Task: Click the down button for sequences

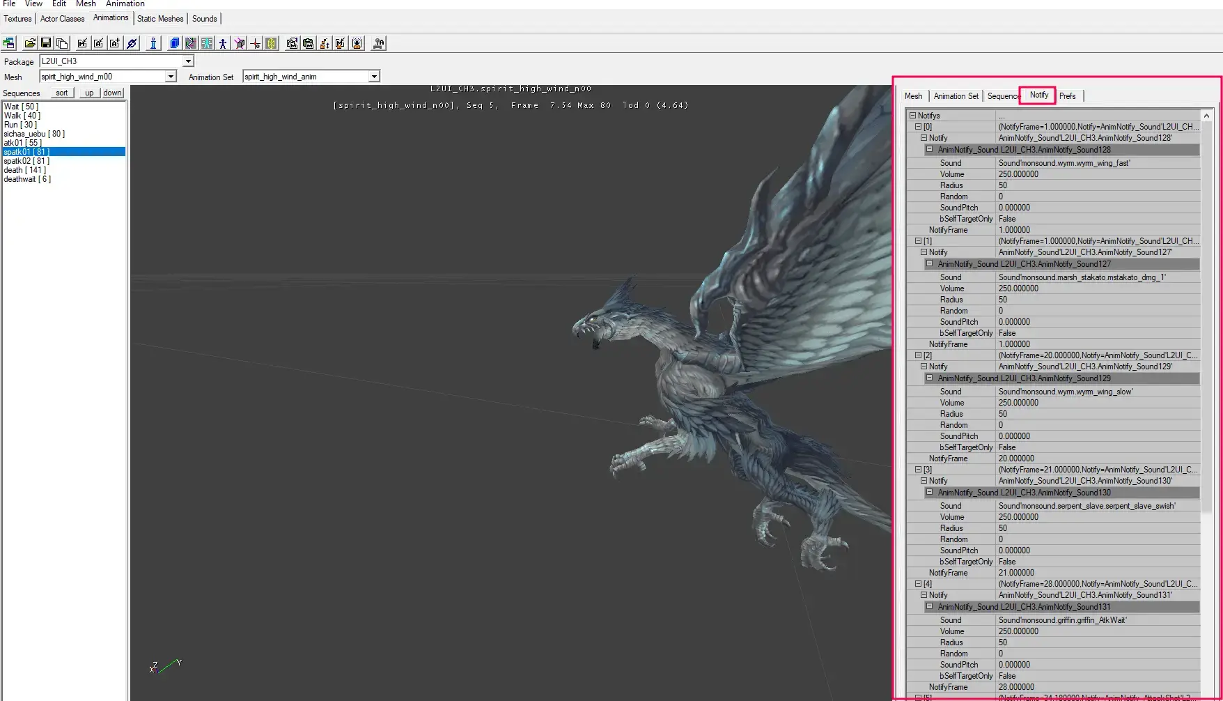Action: tap(112, 93)
